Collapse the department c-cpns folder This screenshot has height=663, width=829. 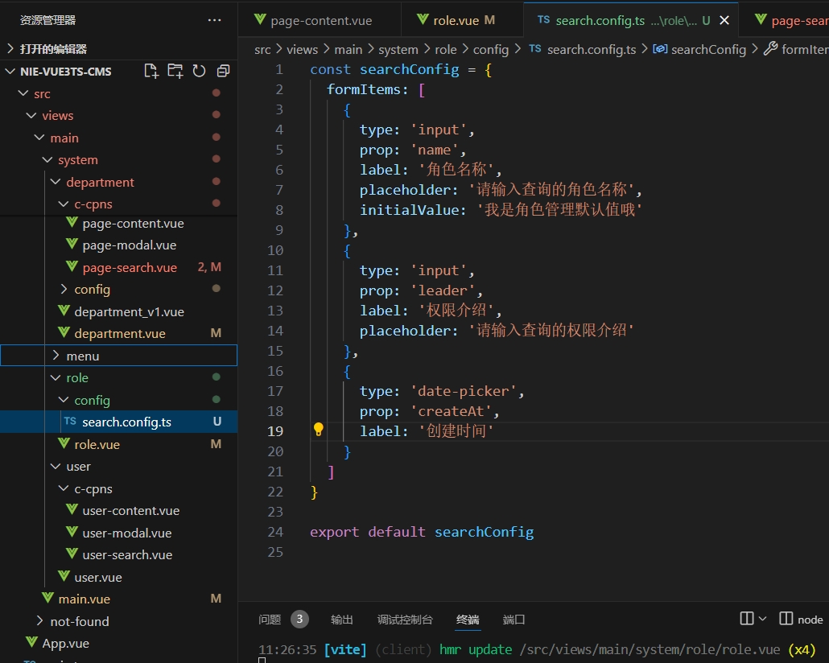pyautogui.click(x=119, y=204)
